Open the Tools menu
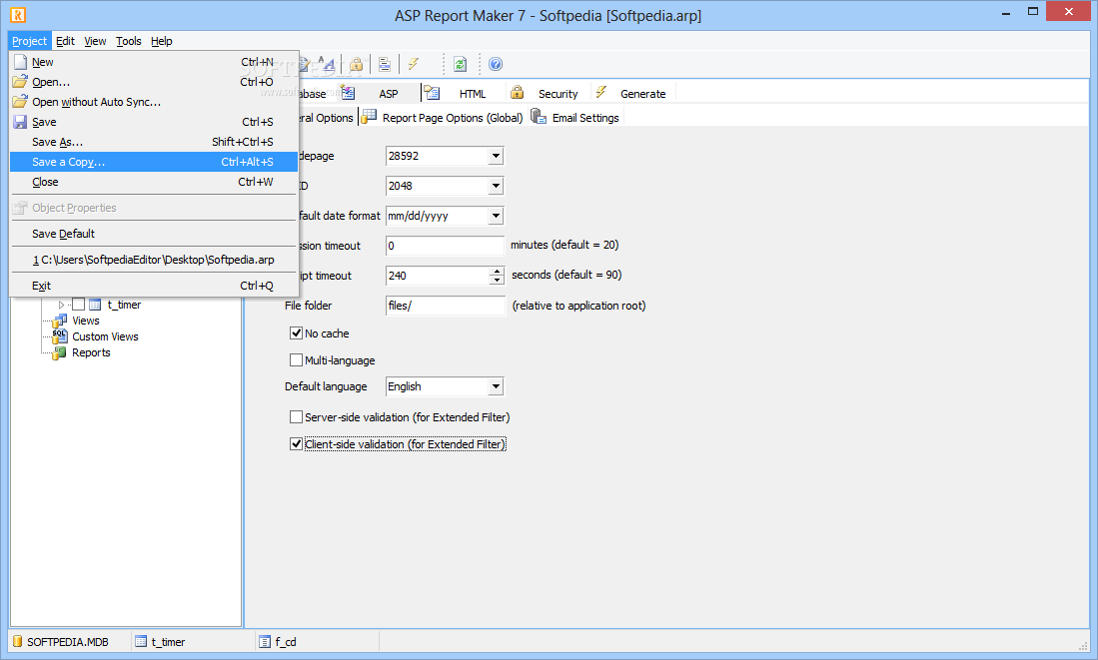The height and width of the screenshot is (660, 1098). (129, 41)
